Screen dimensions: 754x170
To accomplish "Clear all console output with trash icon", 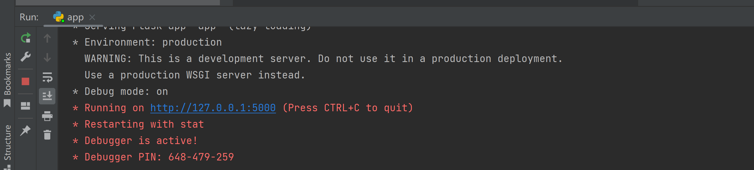I will pyautogui.click(x=47, y=135).
